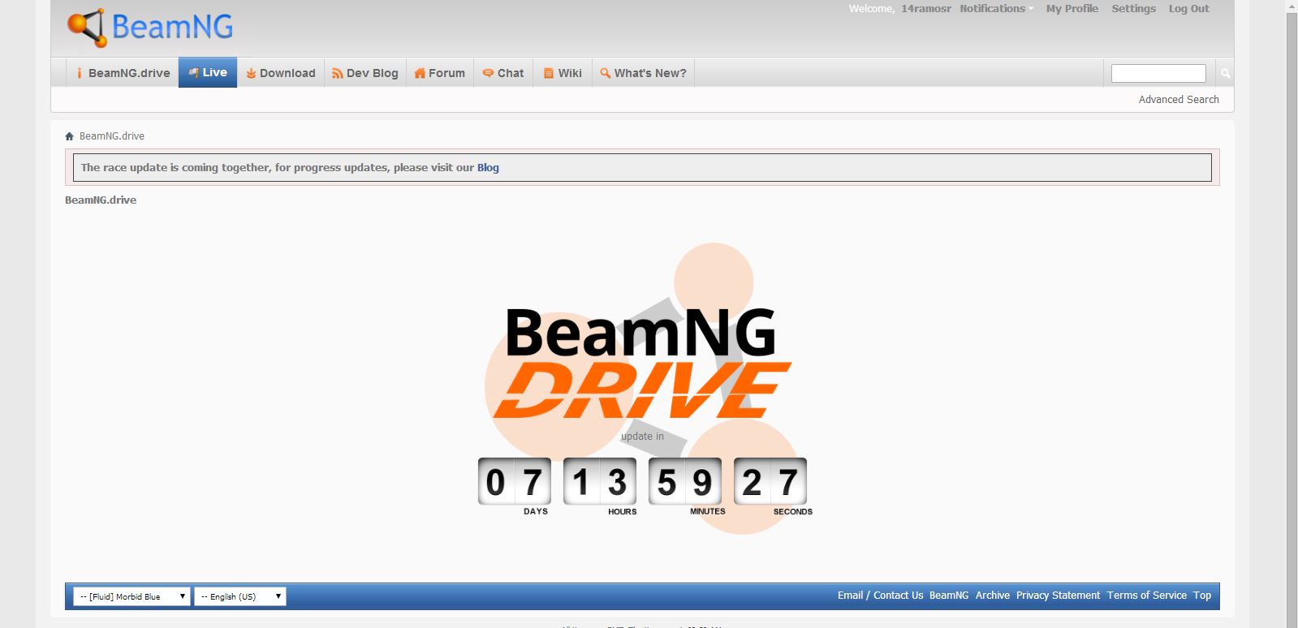Focus the forum search input field

pos(1158,73)
